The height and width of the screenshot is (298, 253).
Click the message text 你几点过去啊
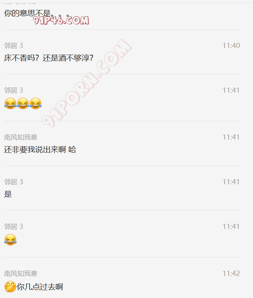(x=40, y=287)
